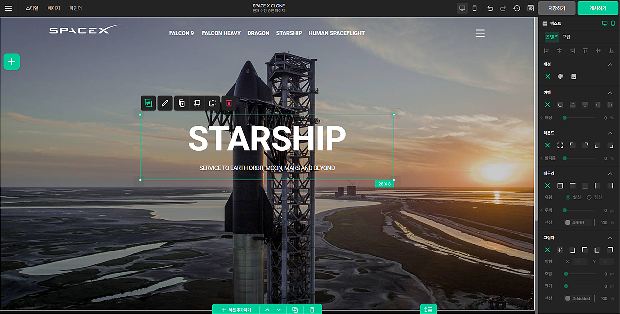Click the border color swatch #ffffff
The height and width of the screenshot is (314, 620).
(568, 223)
